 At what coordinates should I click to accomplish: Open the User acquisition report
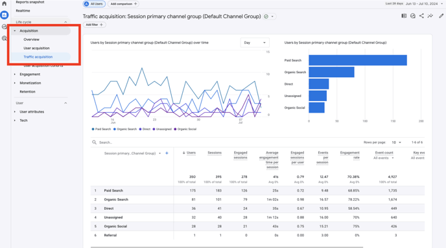click(36, 48)
